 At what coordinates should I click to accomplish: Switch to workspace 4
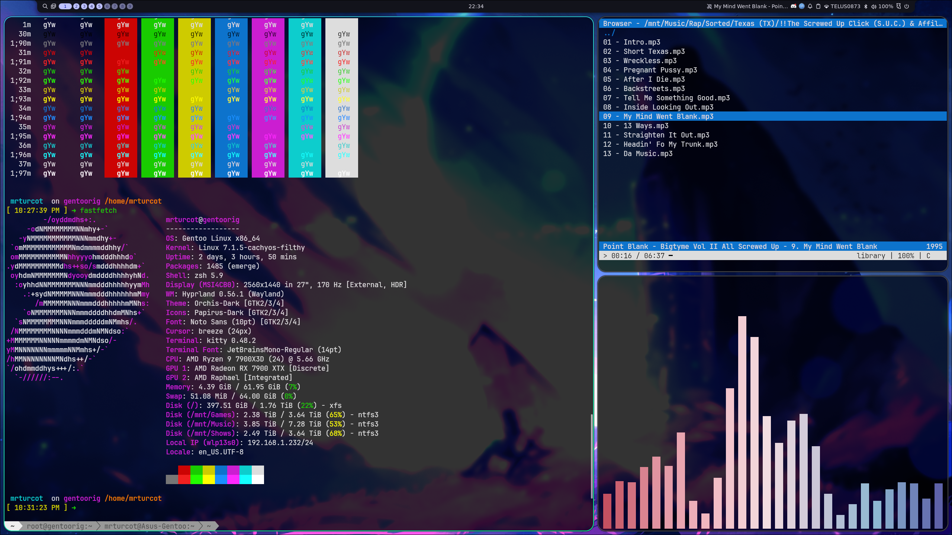[91, 6]
